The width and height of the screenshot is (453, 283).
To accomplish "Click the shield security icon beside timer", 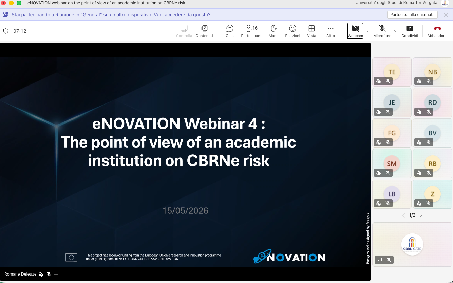I will click(x=6, y=31).
